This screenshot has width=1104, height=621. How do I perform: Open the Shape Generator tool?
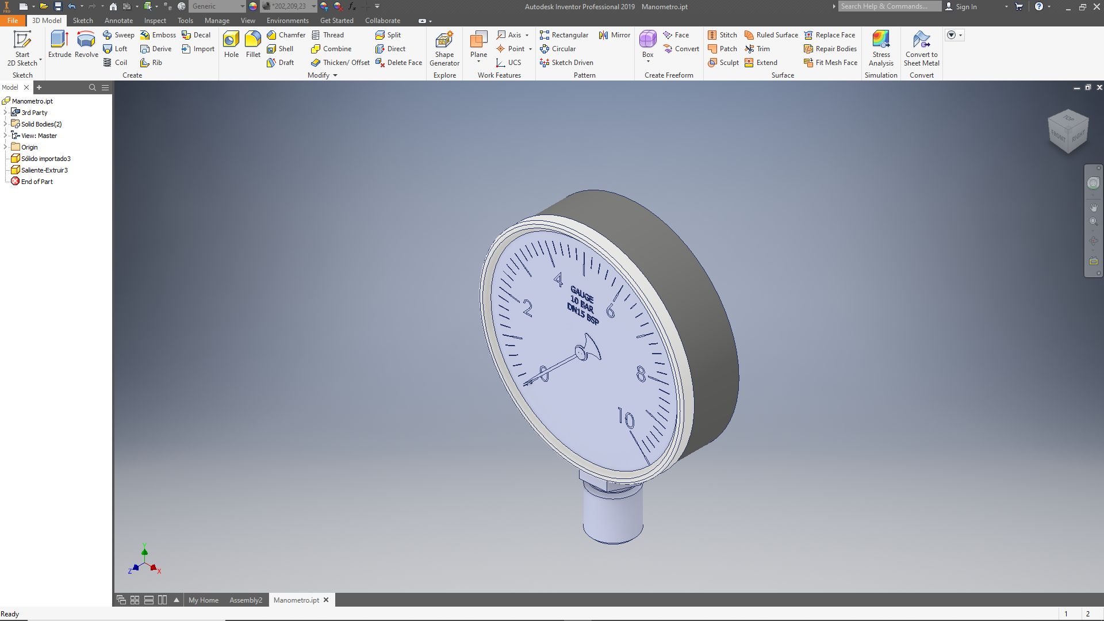(444, 40)
